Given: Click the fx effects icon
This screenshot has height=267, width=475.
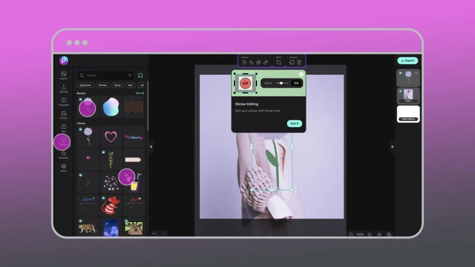Looking at the screenshot, I should coord(252,63).
